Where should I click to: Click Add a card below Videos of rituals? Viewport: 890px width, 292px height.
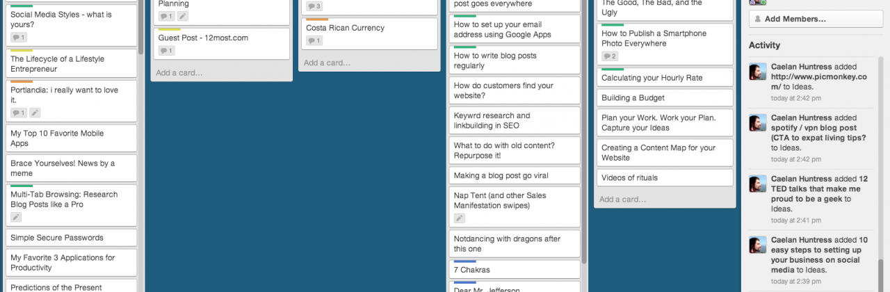click(x=623, y=200)
